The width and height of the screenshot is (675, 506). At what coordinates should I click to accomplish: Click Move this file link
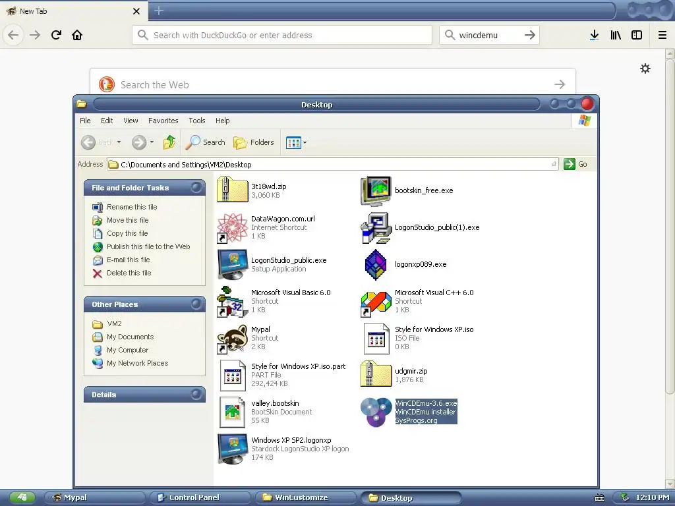pyautogui.click(x=127, y=220)
